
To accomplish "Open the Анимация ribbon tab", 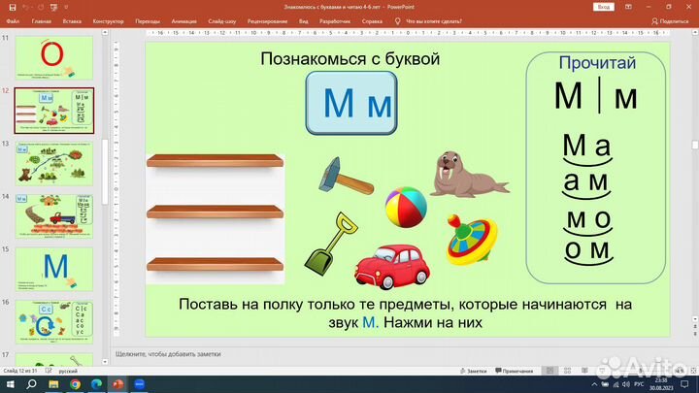I will (x=183, y=21).
